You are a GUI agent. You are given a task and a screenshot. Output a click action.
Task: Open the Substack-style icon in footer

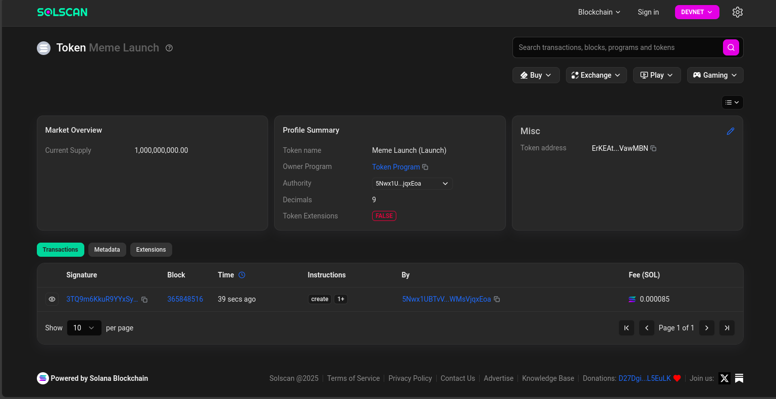(x=739, y=378)
